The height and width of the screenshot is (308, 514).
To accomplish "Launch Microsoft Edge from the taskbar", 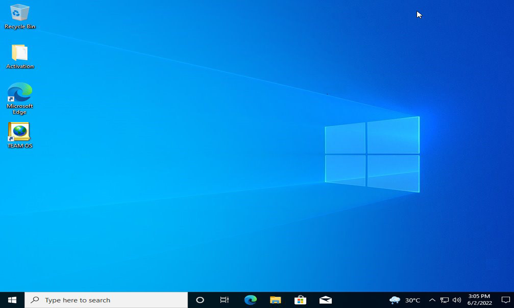I will coord(251,300).
